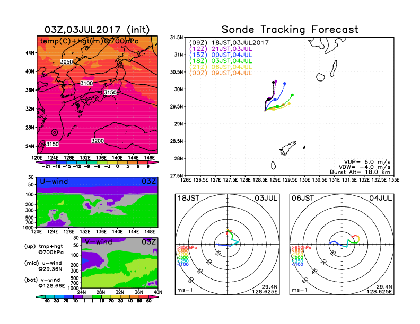
Task: Click the 'temp(C)+hgt(m)@700hPa' map label
Action: tap(90, 41)
